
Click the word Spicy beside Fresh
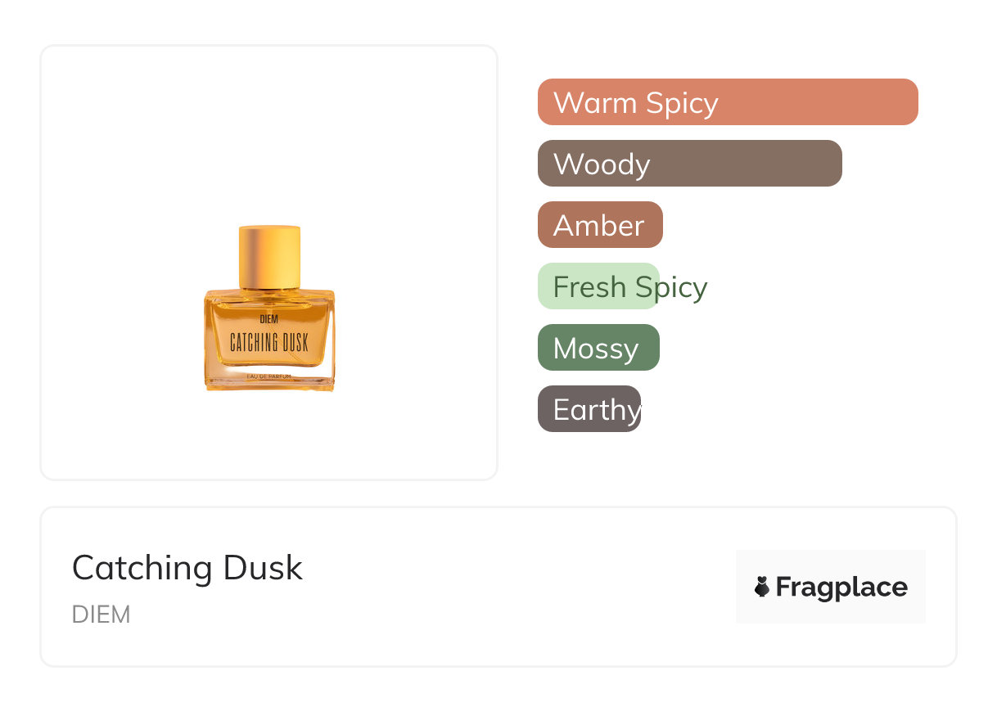tap(671, 286)
